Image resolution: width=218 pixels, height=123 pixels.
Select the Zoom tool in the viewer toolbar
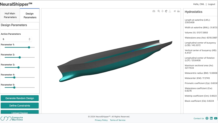159,11
